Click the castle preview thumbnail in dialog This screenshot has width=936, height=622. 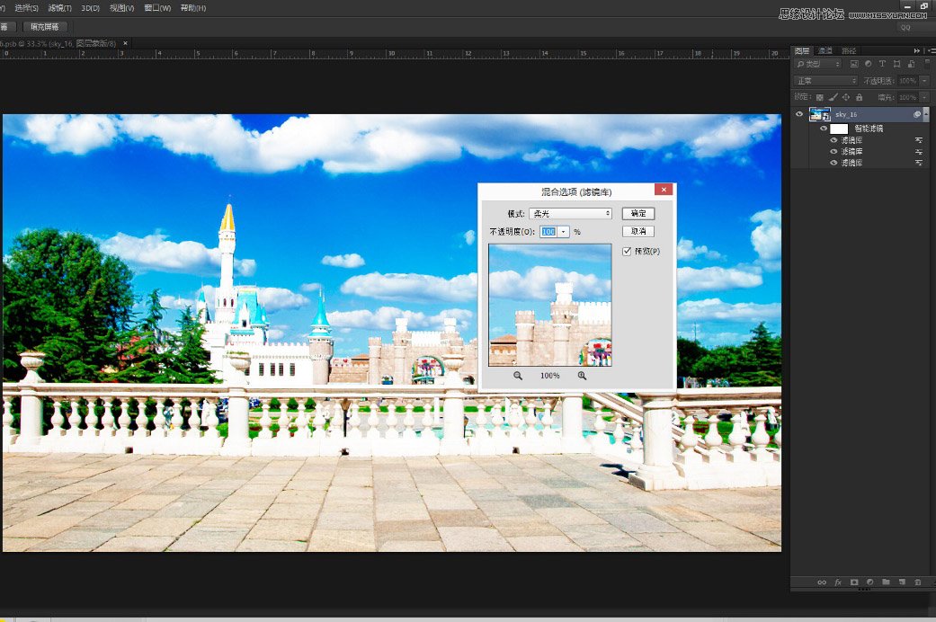click(549, 305)
